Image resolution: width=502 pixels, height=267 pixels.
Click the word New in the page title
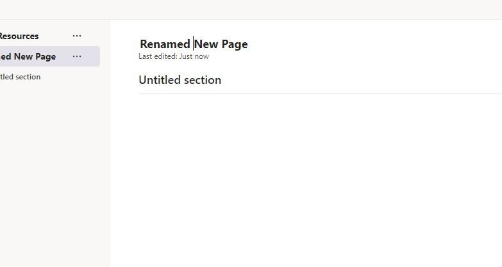point(206,44)
